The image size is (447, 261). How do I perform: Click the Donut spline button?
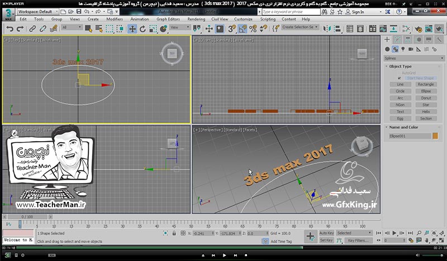pyautogui.click(x=426, y=98)
